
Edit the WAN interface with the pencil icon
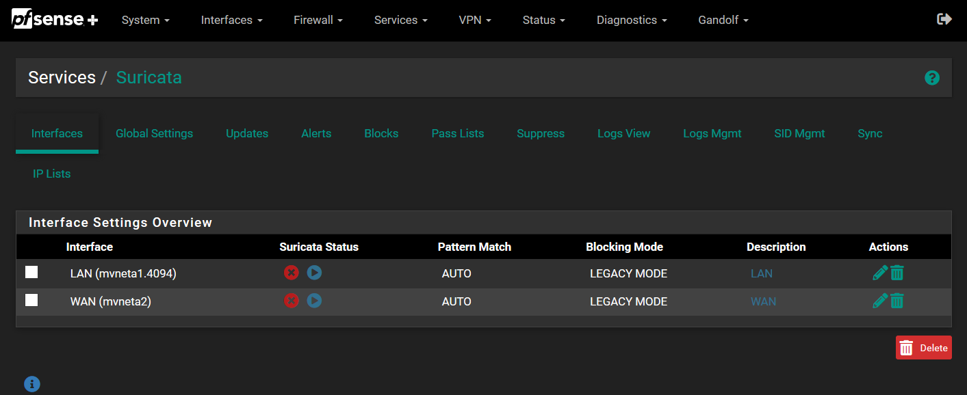click(880, 301)
